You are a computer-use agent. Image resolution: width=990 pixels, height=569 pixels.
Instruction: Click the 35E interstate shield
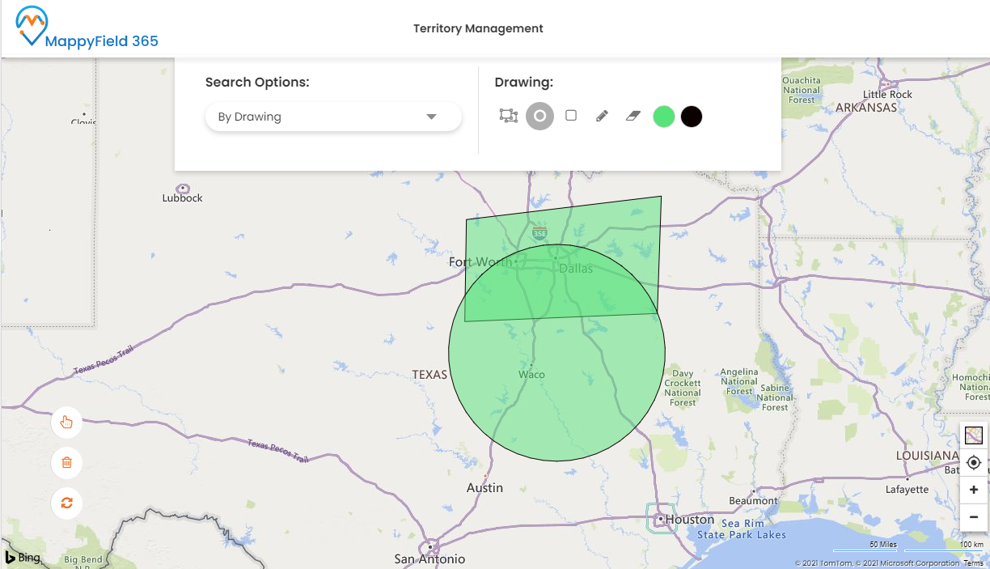(539, 233)
